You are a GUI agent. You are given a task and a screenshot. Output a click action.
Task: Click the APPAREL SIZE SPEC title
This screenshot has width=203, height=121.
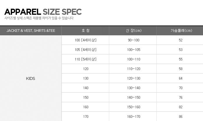pyautogui.click(x=43, y=12)
